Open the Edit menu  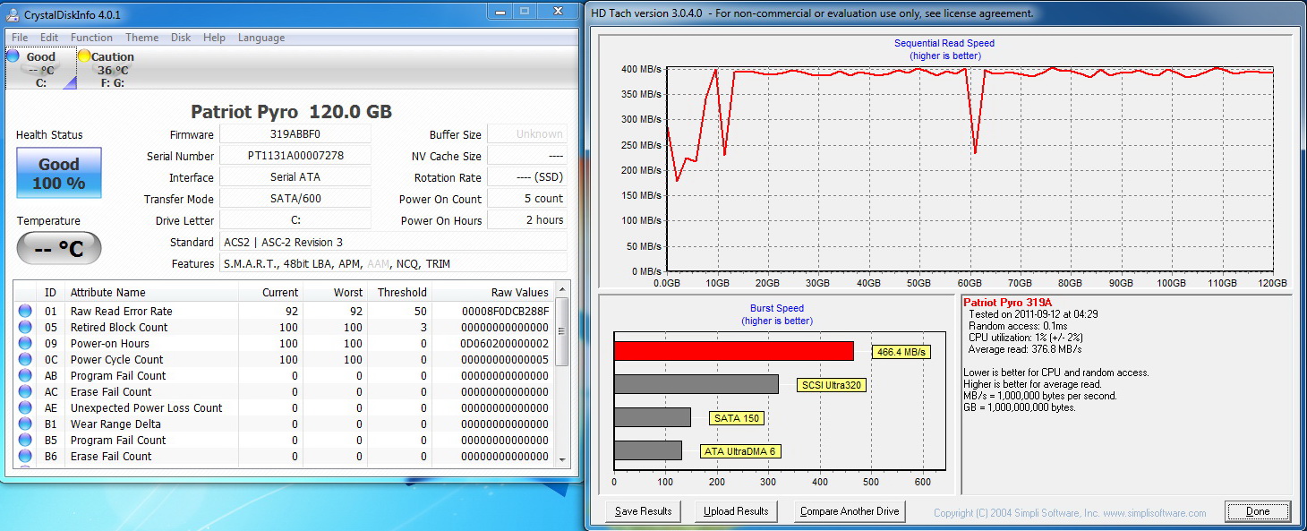49,38
